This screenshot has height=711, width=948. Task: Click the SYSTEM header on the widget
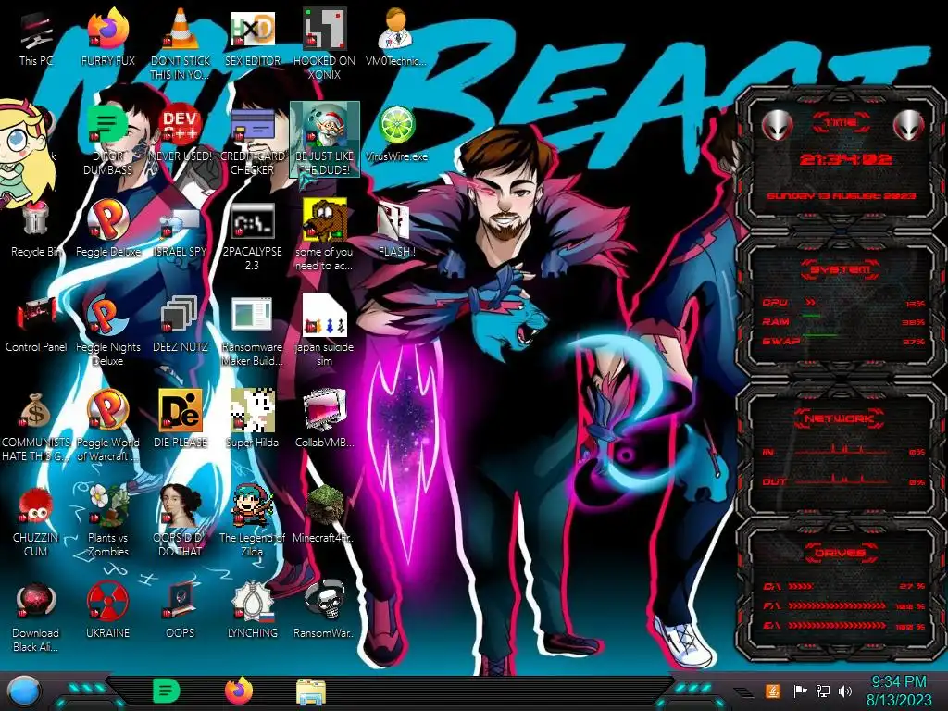pos(841,269)
